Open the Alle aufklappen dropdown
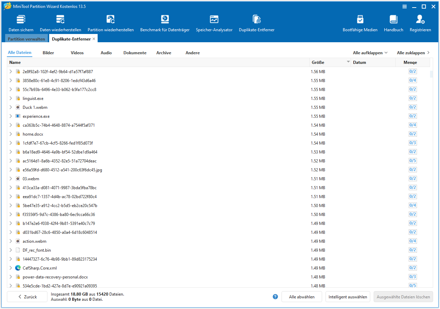Viewport: 440px width, 309px height. click(370, 53)
